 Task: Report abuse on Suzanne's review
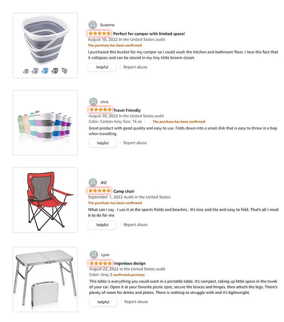[x=135, y=67]
